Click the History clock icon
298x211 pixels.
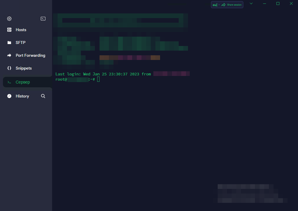pos(9,96)
